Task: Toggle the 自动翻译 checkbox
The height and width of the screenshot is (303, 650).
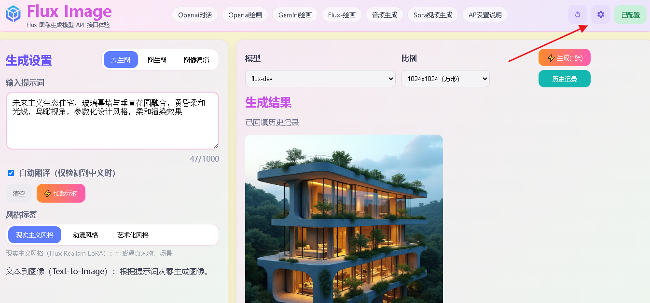Action: (11, 173)
